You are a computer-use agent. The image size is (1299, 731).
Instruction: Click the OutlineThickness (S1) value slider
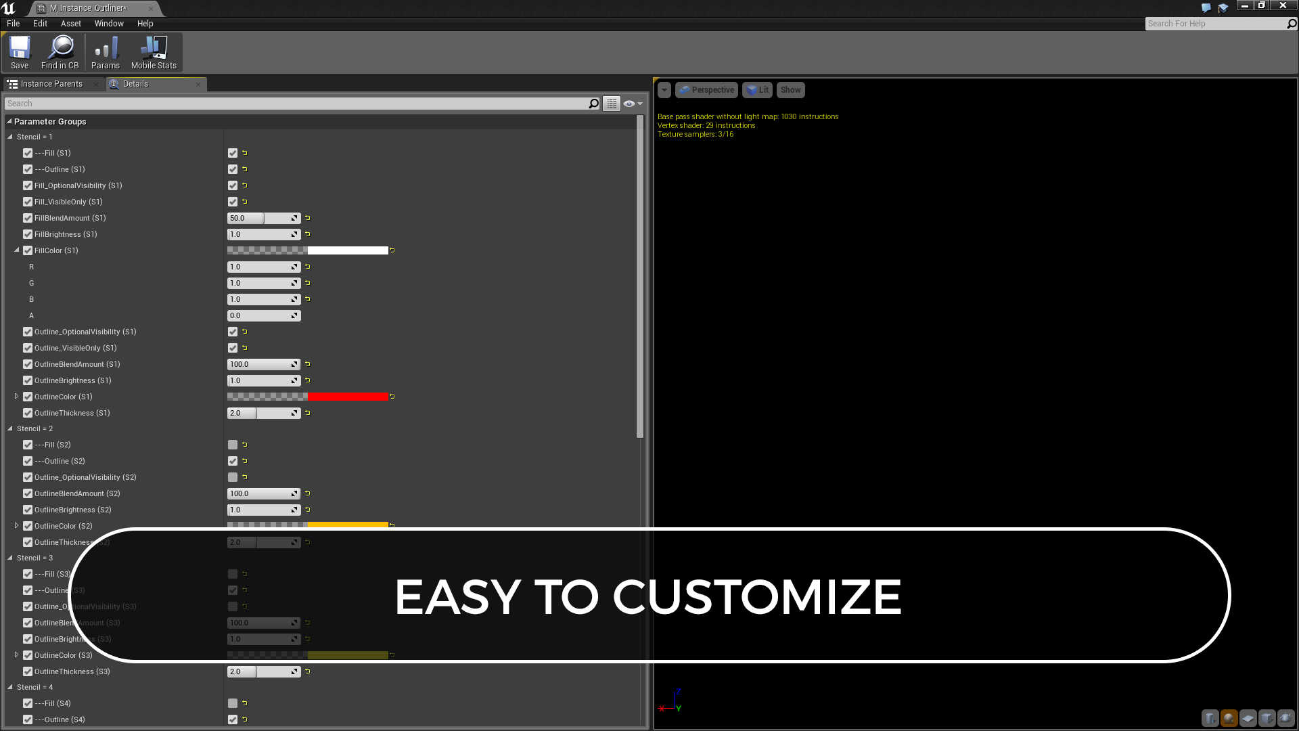pyautogui.click(x=264, y=413)
